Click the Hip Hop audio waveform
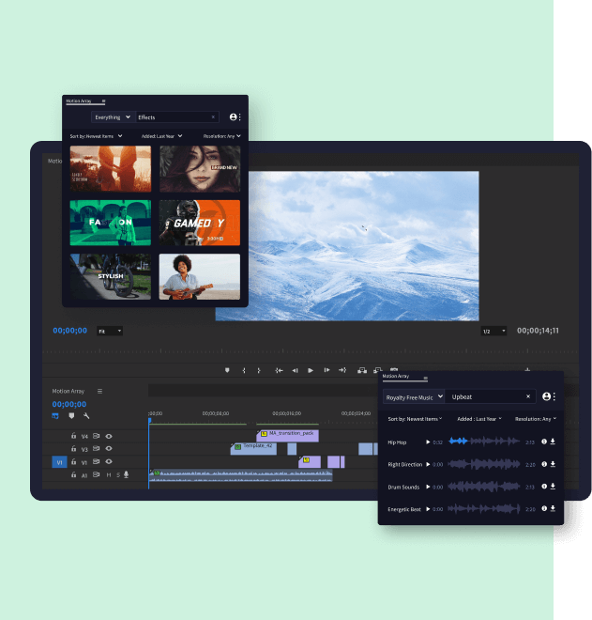592x620 pixels. (x=482, y=442)
